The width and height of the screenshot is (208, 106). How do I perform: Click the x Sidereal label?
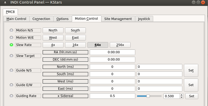pyautogui.click(x=65, y=96)
